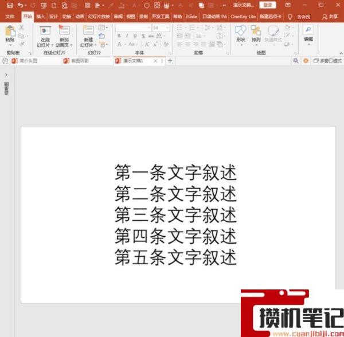
Task: Change case with the Aa icon
Action: pos(131,44)
